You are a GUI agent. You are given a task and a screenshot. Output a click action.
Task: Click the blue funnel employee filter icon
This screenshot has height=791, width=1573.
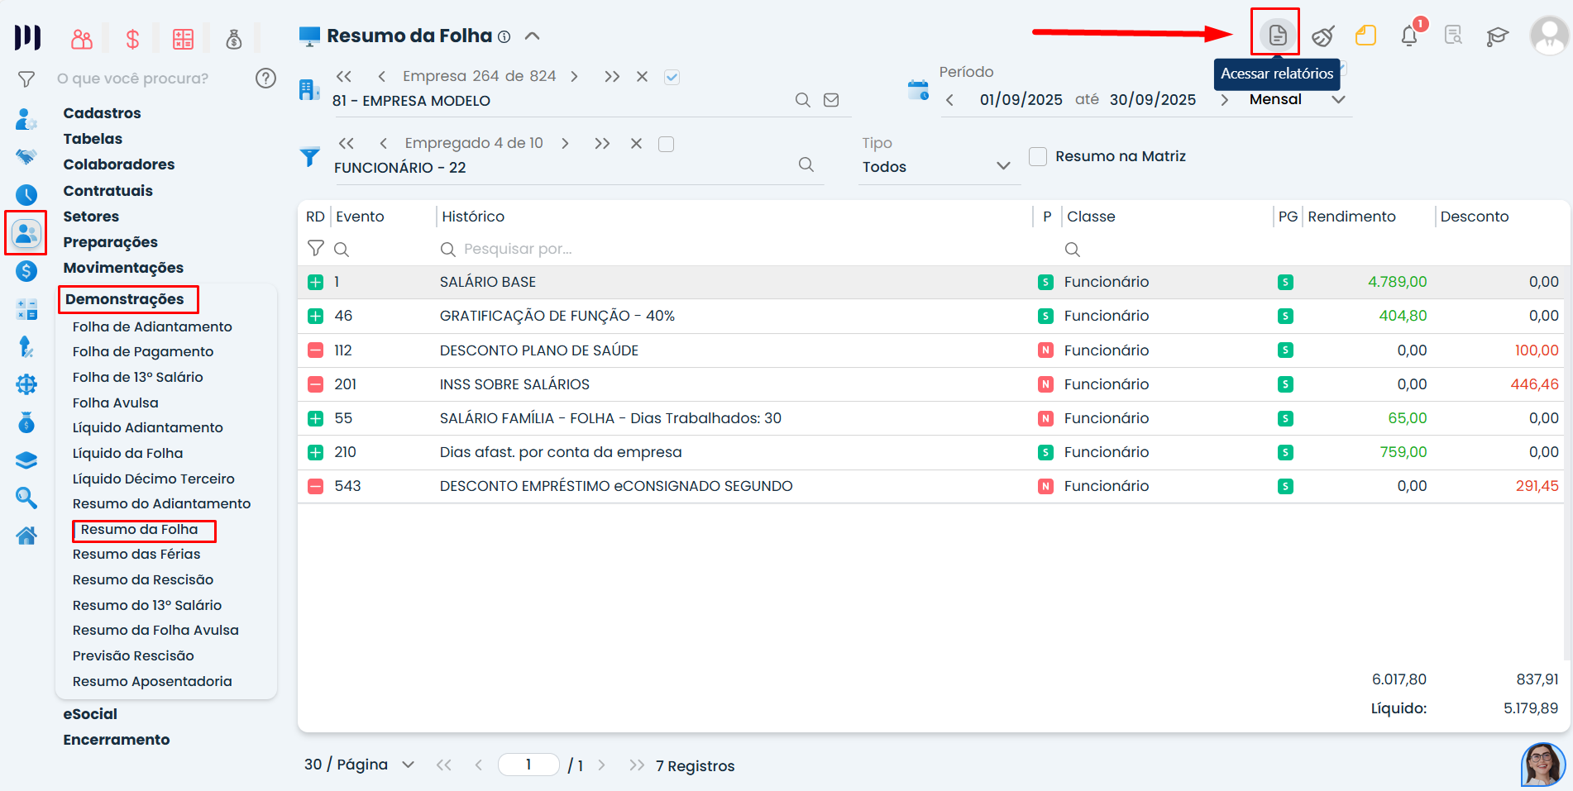pos(310,156)
